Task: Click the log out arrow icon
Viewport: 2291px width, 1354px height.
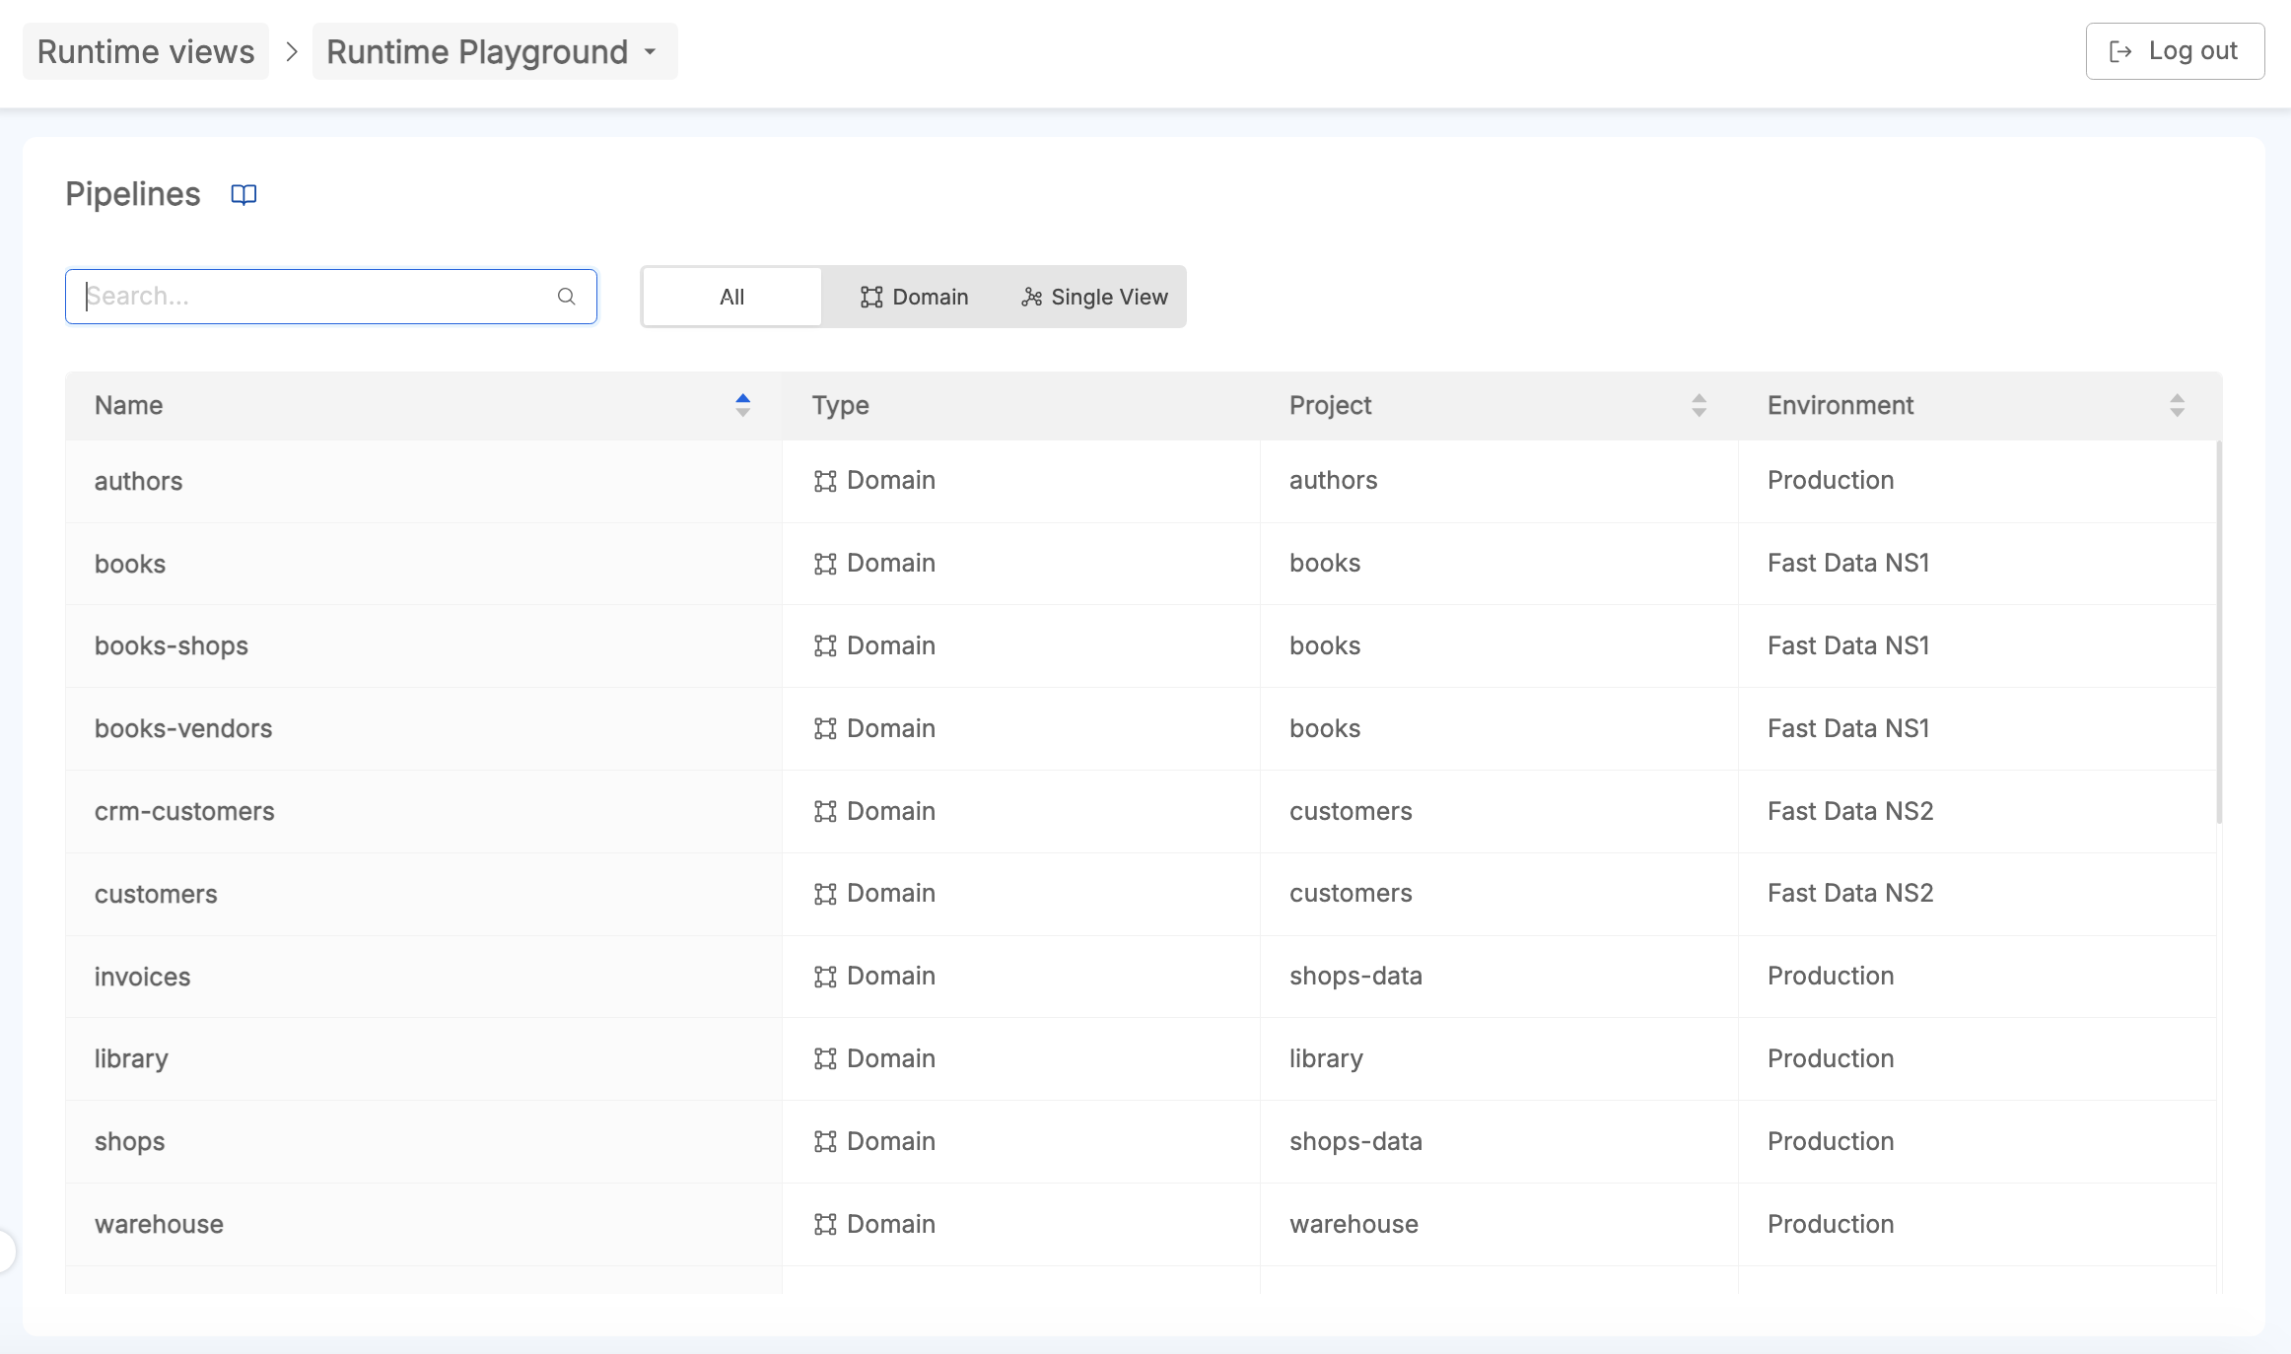Action: click(2119, 50)
